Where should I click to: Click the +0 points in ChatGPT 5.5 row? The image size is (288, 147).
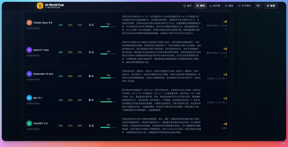coord(225,124)
